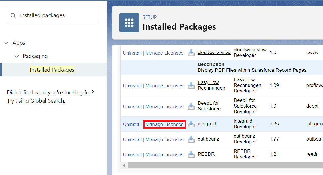Viewport: 323px width, 175px height.
Task: Click version 1.0 in cloudworx.view row
Action: click(273, 53)
